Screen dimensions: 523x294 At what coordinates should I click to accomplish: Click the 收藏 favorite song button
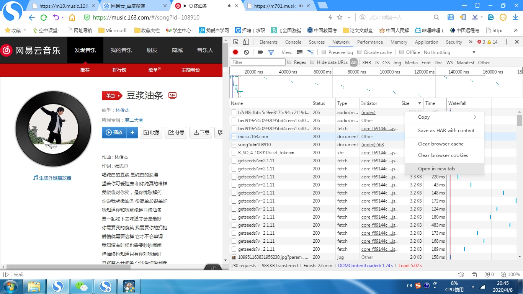[151, 132]
